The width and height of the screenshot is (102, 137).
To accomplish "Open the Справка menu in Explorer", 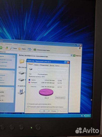I will (23, 45).
